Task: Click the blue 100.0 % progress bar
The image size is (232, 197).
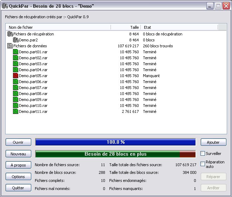Action: click(x=115, y=142)
